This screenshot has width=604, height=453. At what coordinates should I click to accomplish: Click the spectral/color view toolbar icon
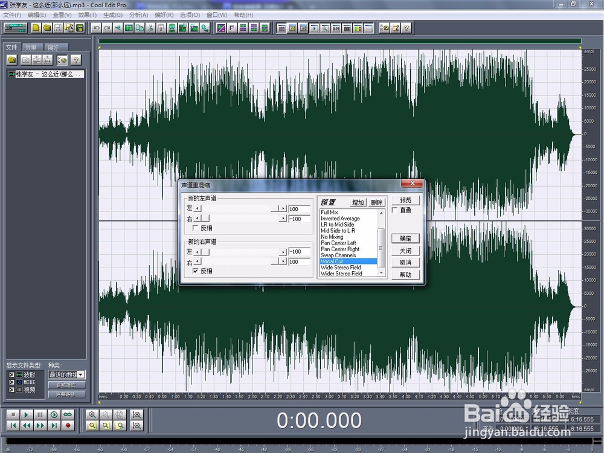358,28
